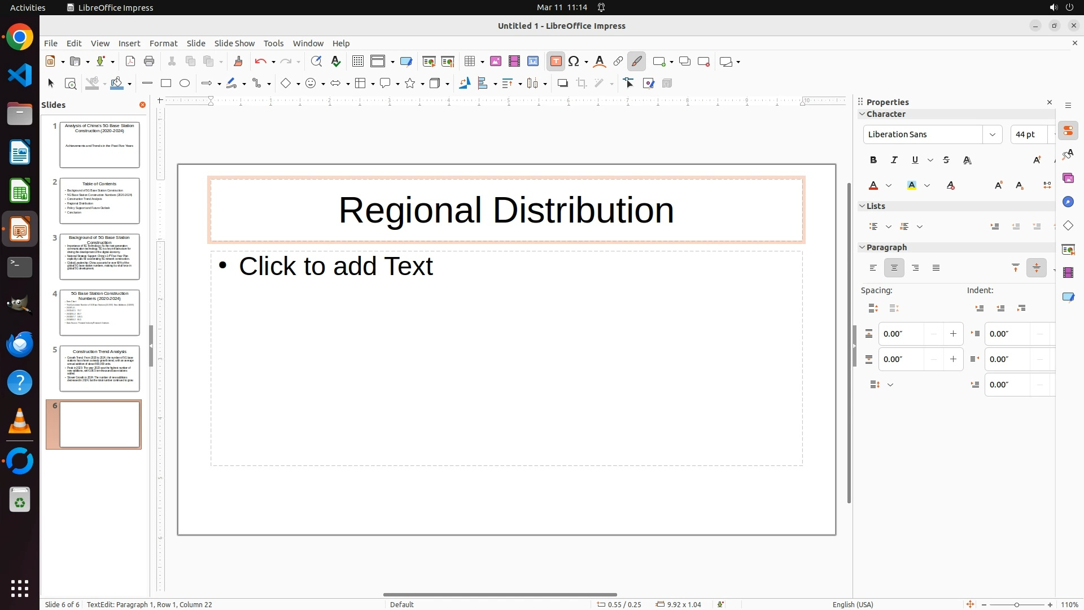
Task: Collapse the Paragraph section
Action: pos(862,247)
